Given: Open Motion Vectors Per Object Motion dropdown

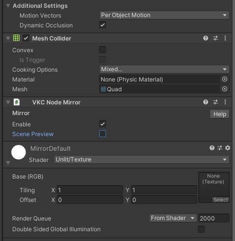Looking at the screenshot, I should [x=164, y=15].
